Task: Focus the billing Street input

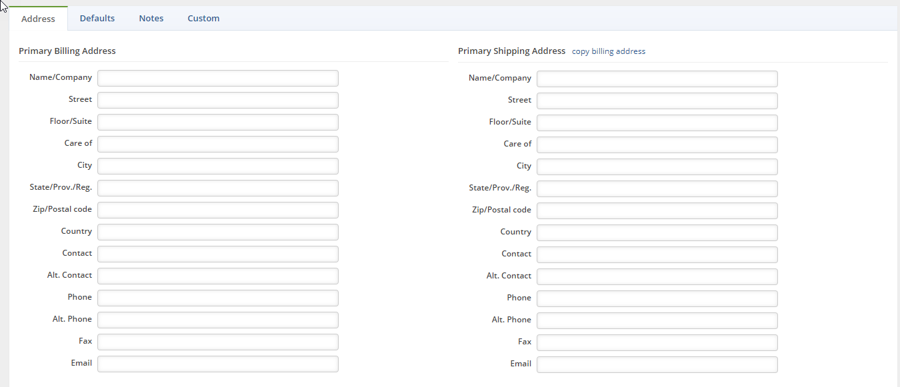Action: (218, 100)
